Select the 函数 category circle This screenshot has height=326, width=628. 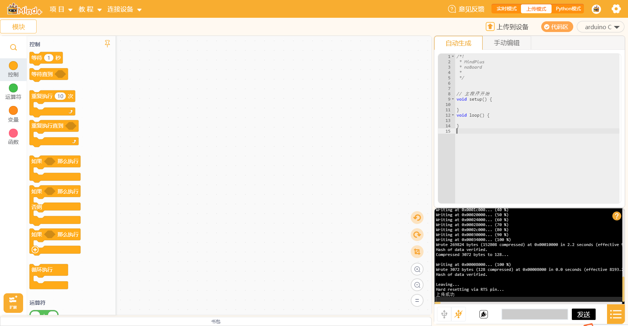point(13,133)
